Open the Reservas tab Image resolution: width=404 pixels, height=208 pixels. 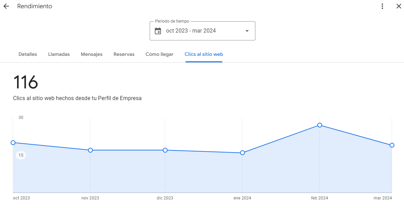point(124,54)
